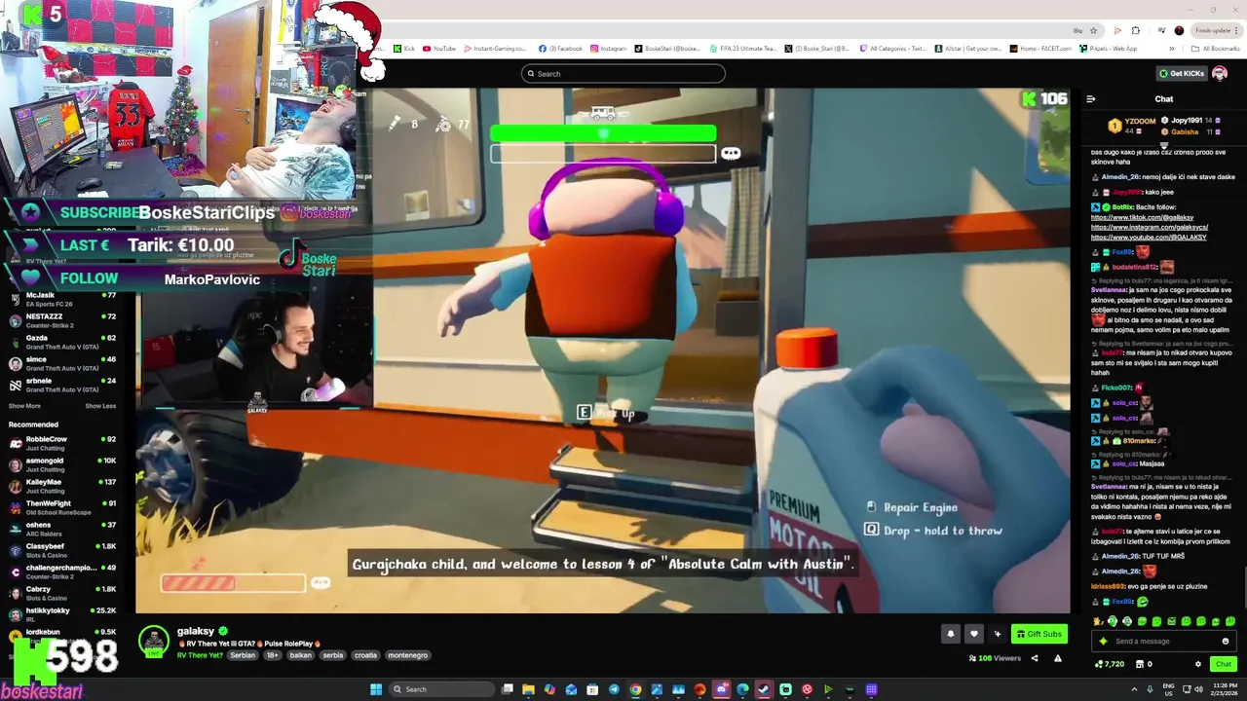Collapse the chat panel arrow icon

coord(1091,98)
